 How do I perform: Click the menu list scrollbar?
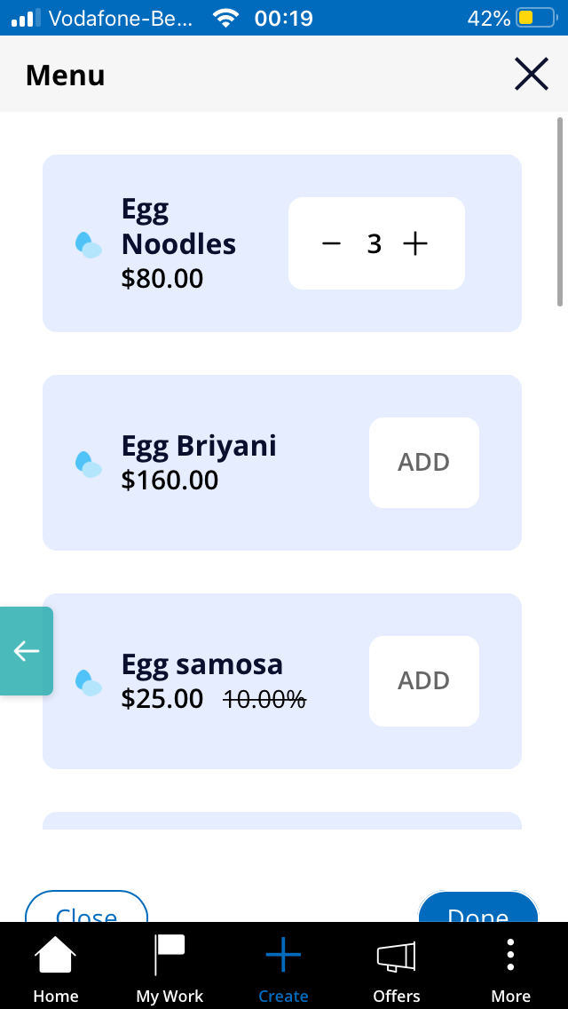(560, 211)
